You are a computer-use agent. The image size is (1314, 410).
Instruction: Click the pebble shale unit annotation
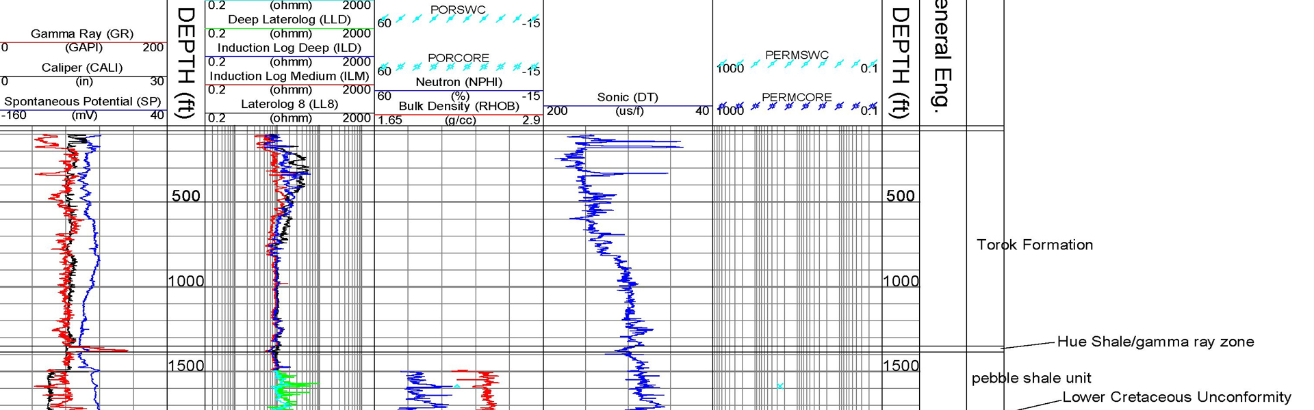(x=1031, y=378)
